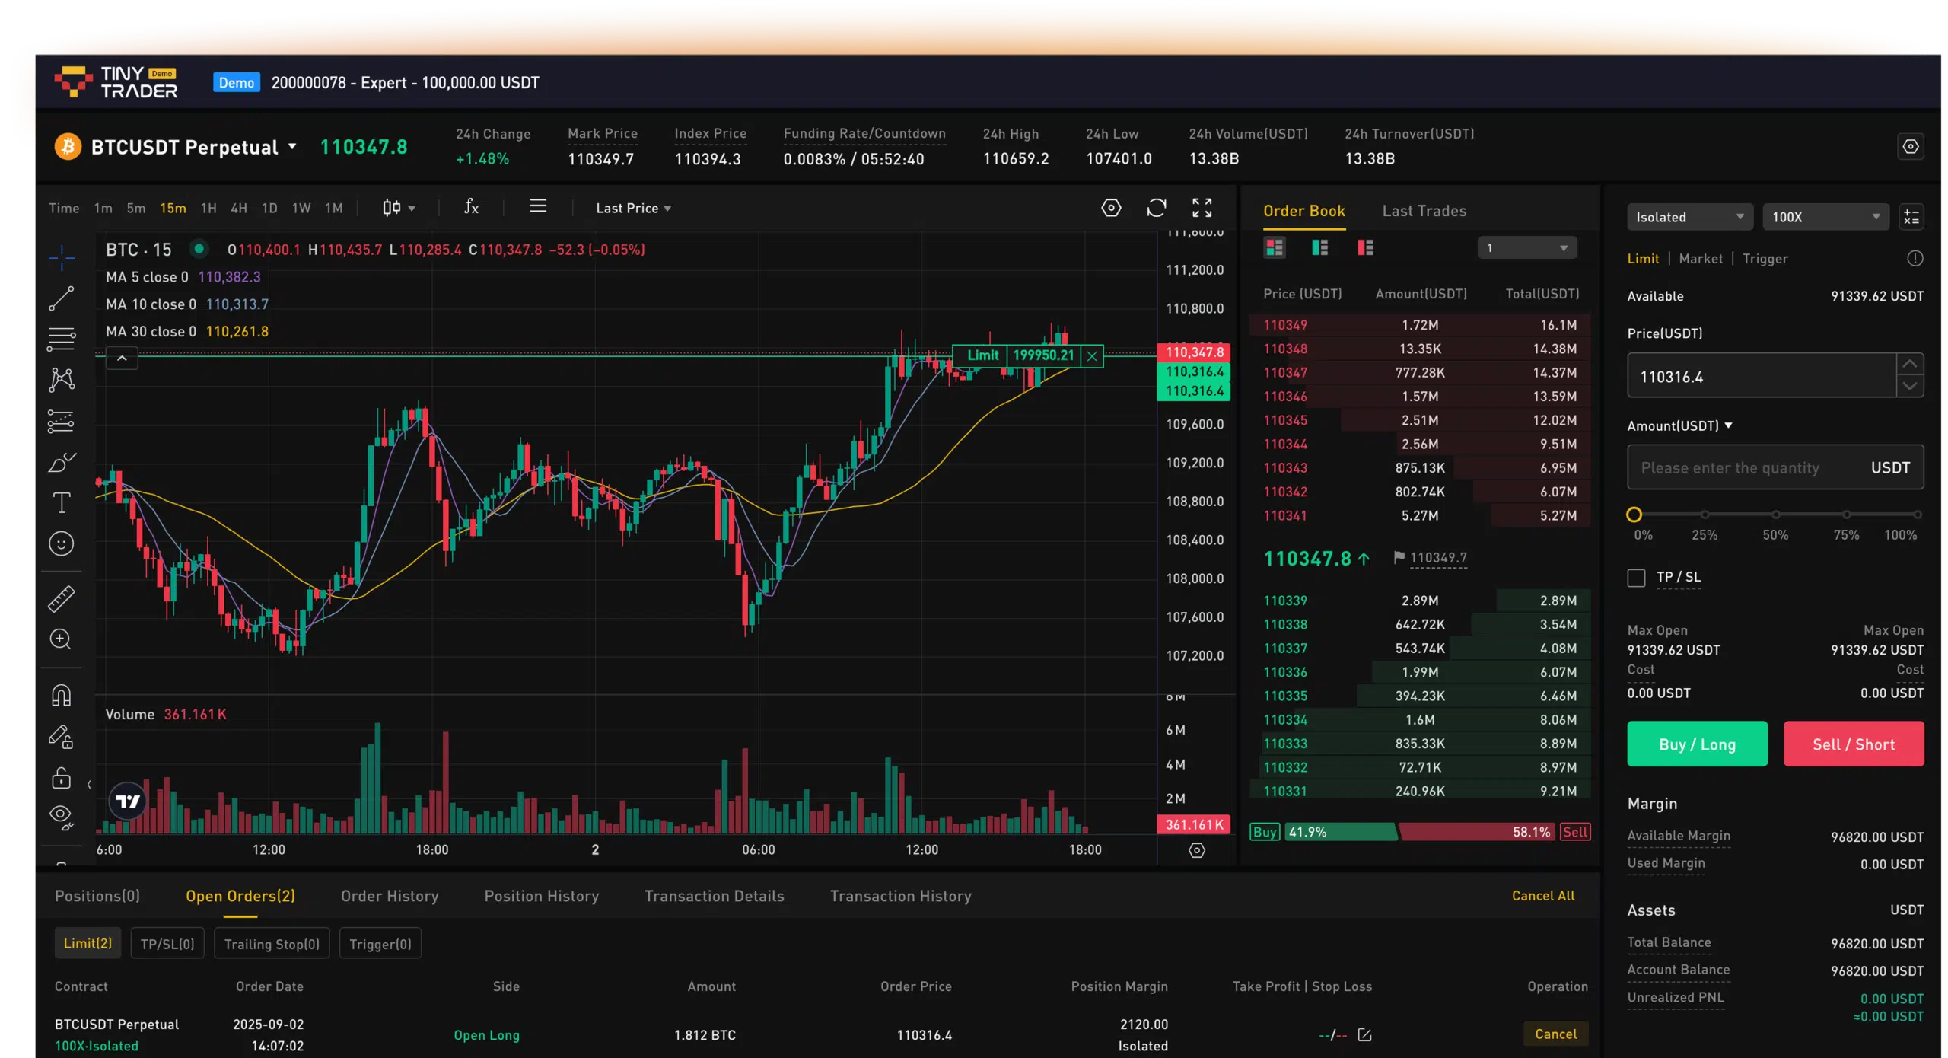Image resolution: width=1948 pixels, height=1058 pixels.
Task: Hide all drawings with eye icon
Action: pos(62,817)
